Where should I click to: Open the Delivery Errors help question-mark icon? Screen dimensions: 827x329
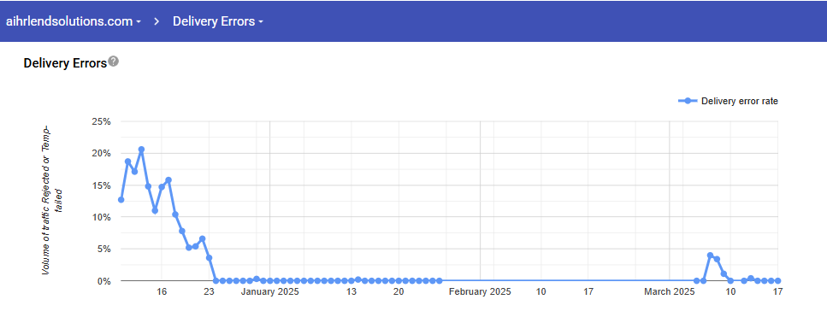click(114, 62)
